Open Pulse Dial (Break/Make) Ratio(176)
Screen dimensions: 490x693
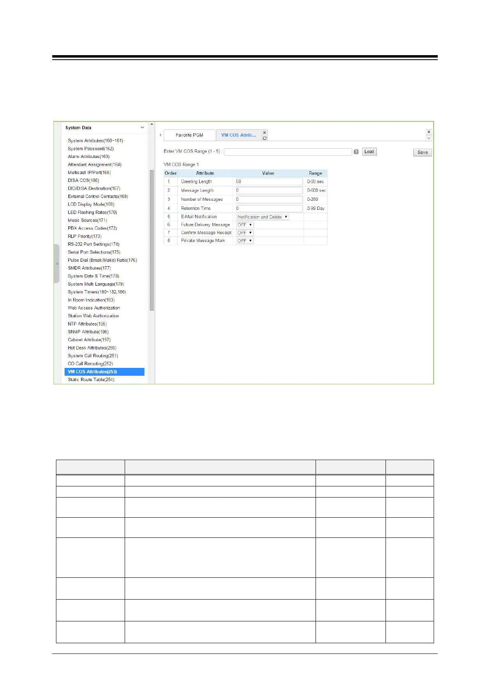[x=102, y=260]
